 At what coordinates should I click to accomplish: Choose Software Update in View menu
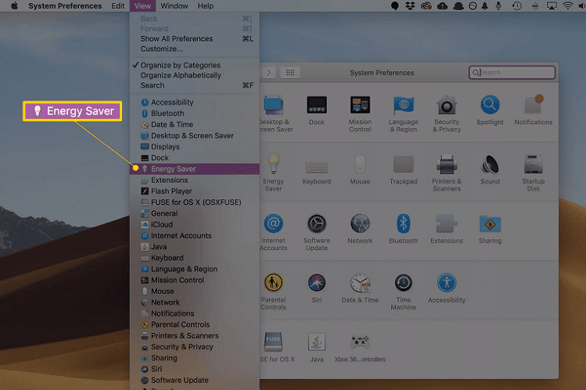(x=195, y=381)
